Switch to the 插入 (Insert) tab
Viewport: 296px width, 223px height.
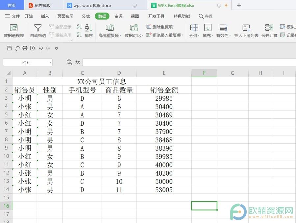click(45, 16)
